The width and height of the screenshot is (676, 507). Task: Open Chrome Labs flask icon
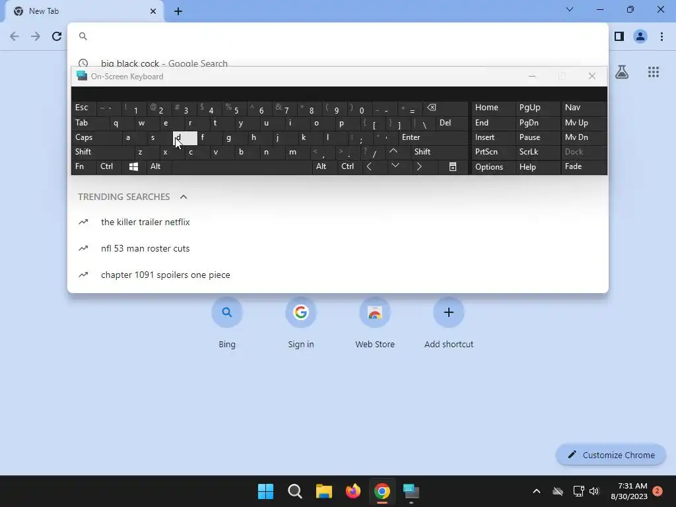pyautogui.click(x=622, y=72)
